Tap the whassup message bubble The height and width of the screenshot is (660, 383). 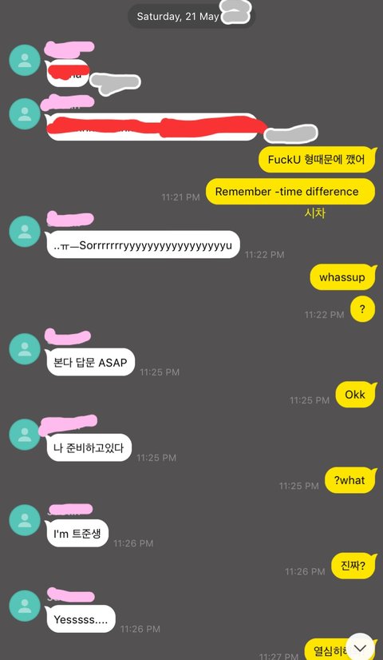coord(342,277)
